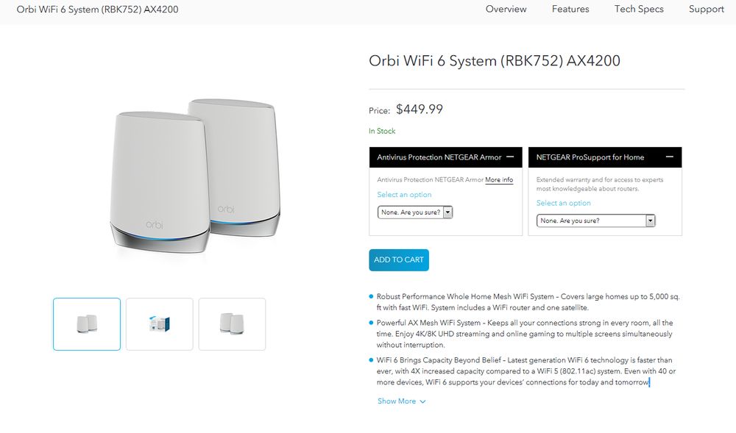Click the product heading Orbi WiFi 6 System
The image size is (736, 433).
pyautogui.click(x=494, y=61)
